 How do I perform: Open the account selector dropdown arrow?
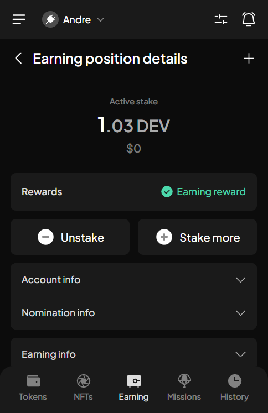coord(101,20)
